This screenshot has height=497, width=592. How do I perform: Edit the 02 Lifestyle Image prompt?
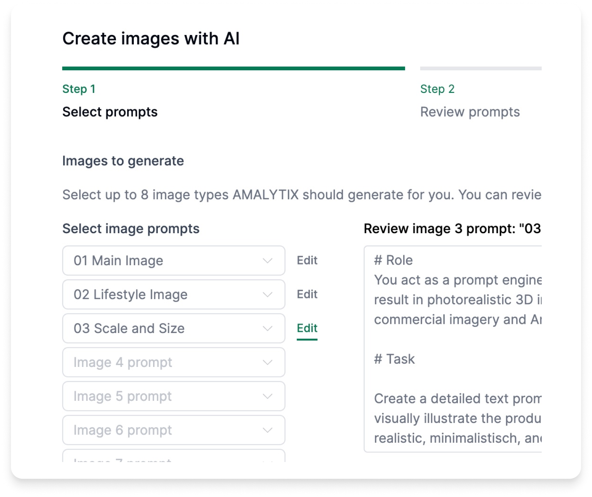307,294
